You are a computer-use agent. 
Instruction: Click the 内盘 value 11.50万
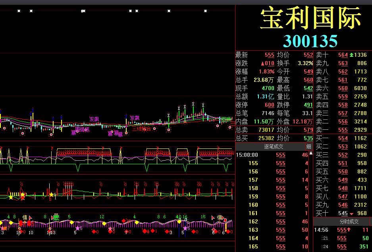tap(264, 121)
